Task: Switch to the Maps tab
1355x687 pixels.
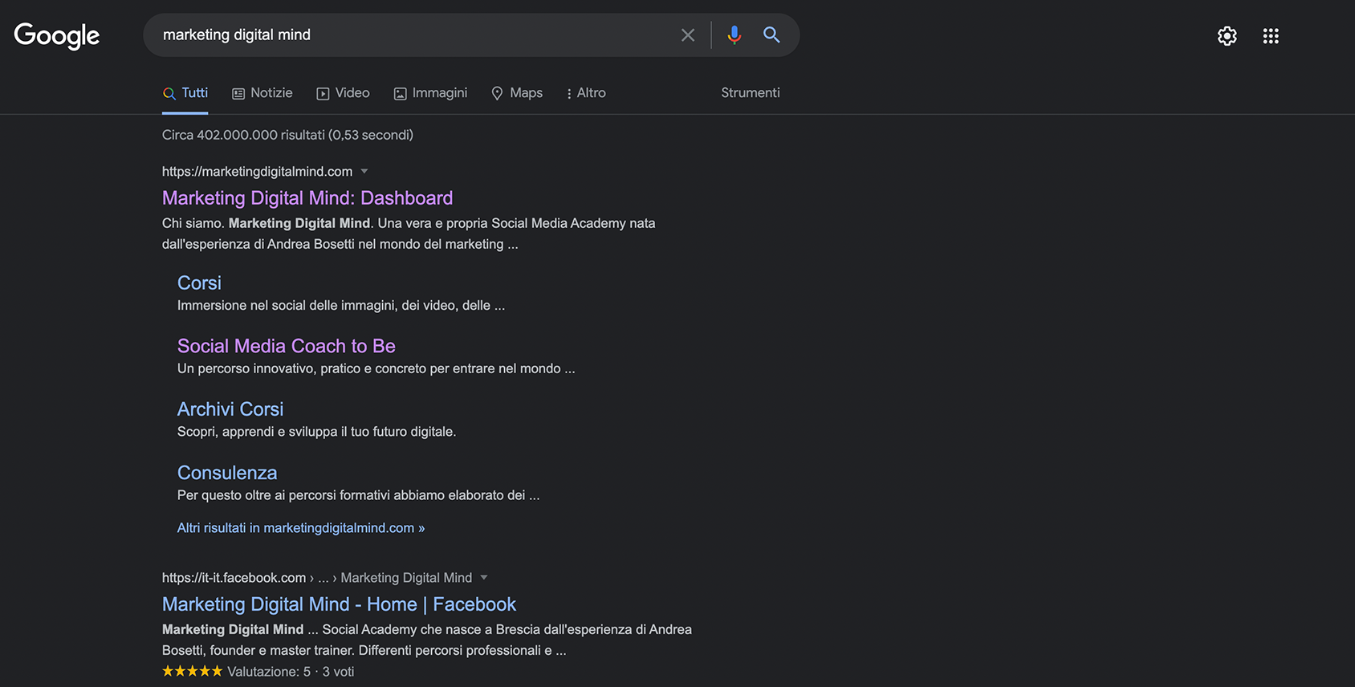Action: click(x=517, y=93)
